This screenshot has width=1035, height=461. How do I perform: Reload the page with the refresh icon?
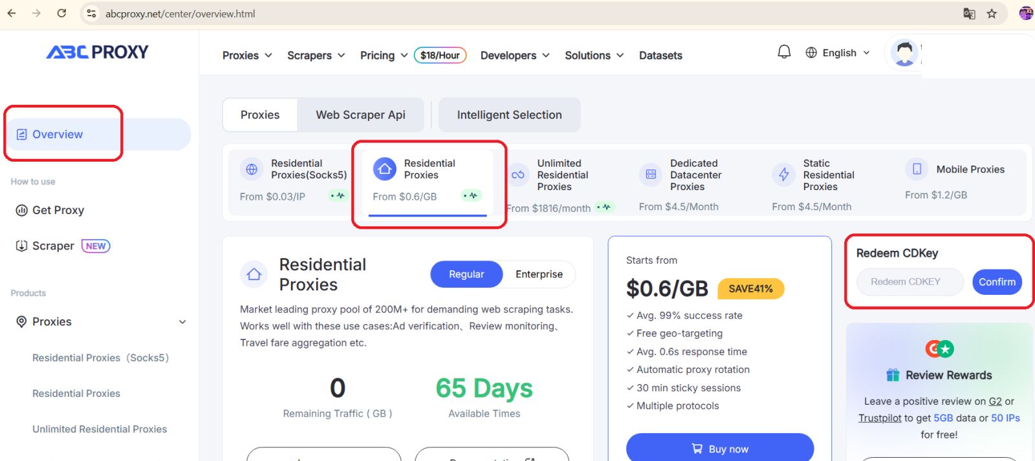tap(61, 14)
